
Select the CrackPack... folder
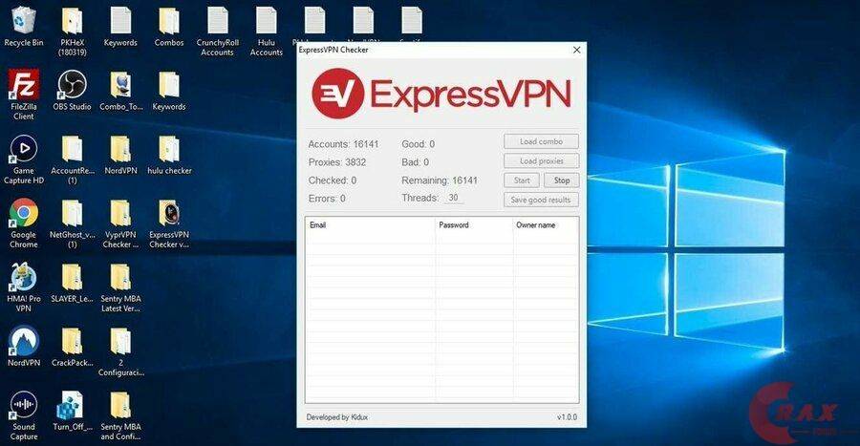pyautogui.click(x=72, y=347)
